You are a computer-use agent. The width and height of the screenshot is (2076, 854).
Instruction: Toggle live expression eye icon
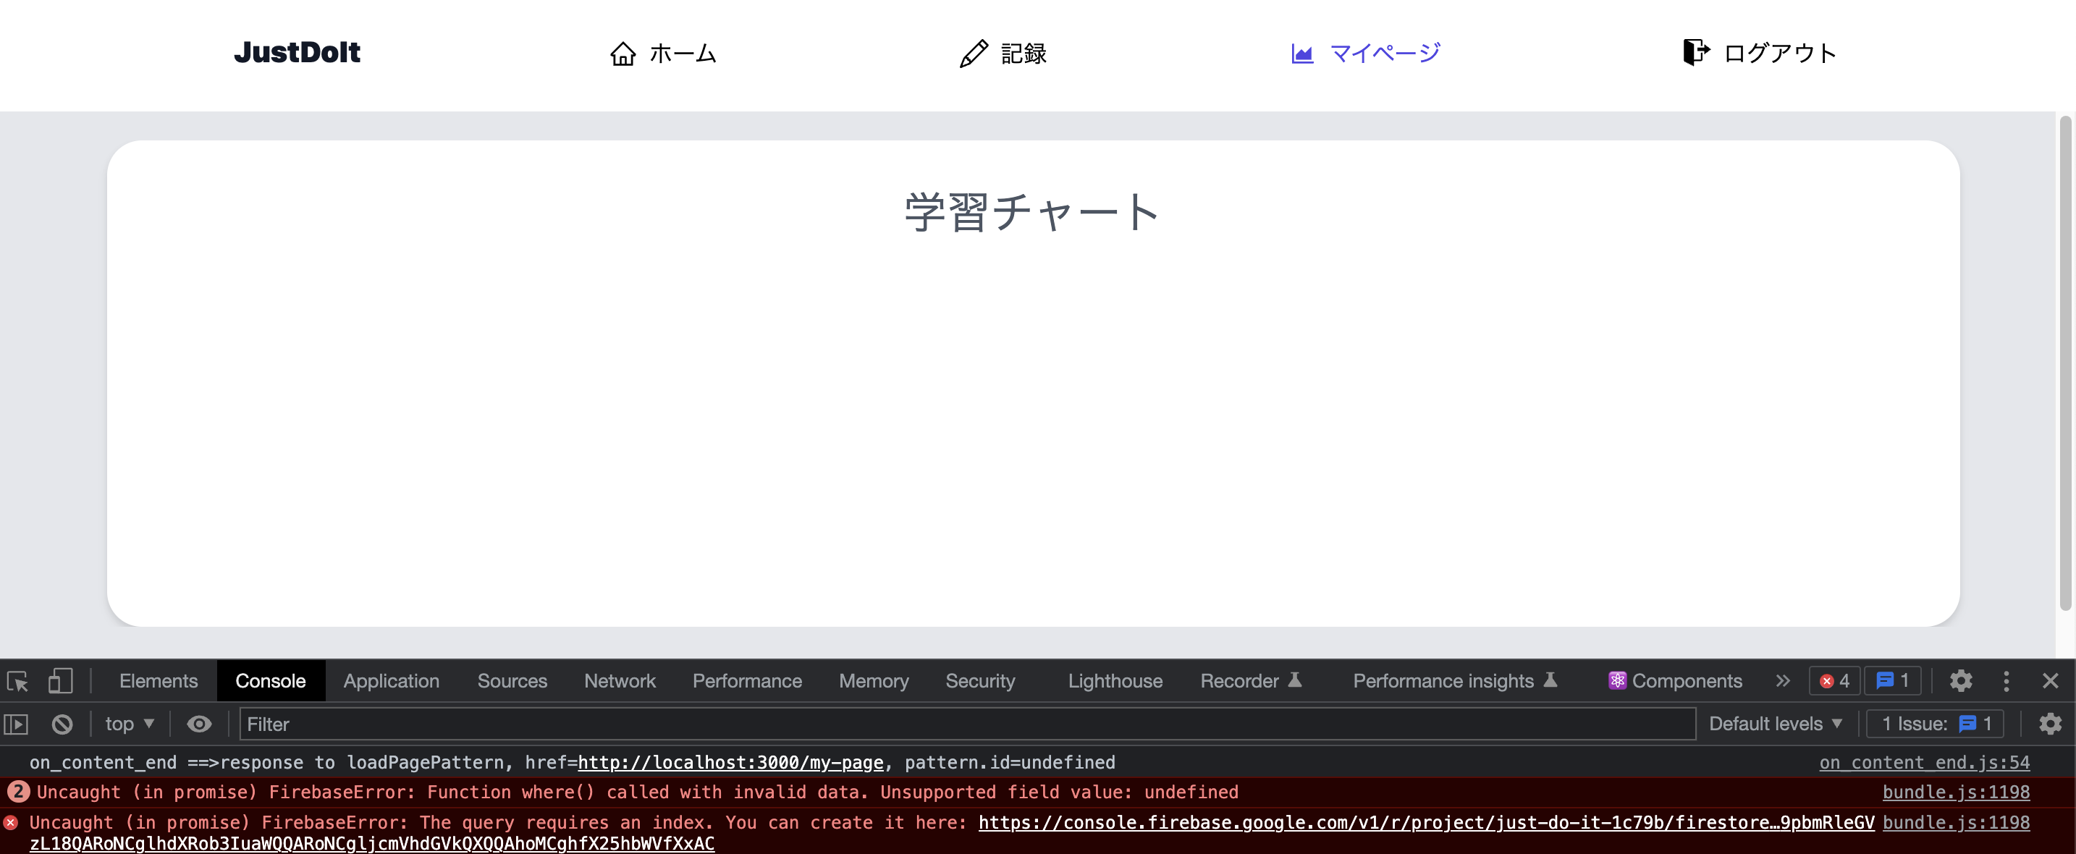[199, 724]
